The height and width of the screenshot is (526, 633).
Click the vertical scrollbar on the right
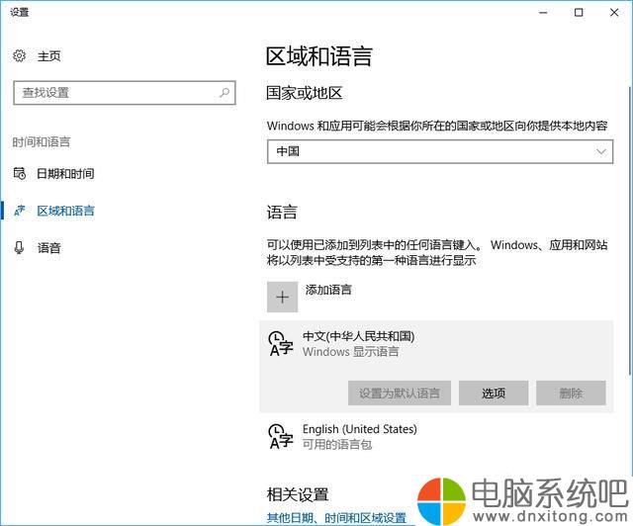tap(629, 230)
